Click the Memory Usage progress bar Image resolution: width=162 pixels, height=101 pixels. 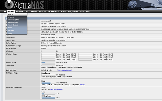coord(48,63)
